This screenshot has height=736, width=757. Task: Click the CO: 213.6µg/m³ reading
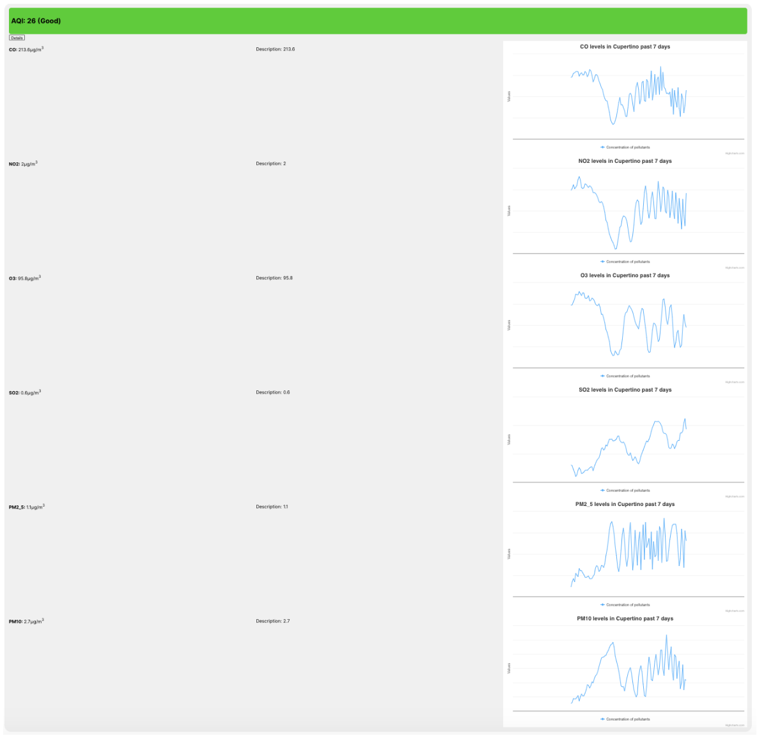click(x=26, y=49)
